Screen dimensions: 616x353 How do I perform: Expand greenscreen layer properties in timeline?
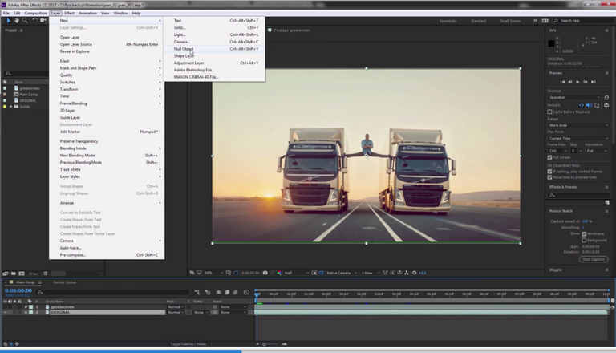(26, 307)
